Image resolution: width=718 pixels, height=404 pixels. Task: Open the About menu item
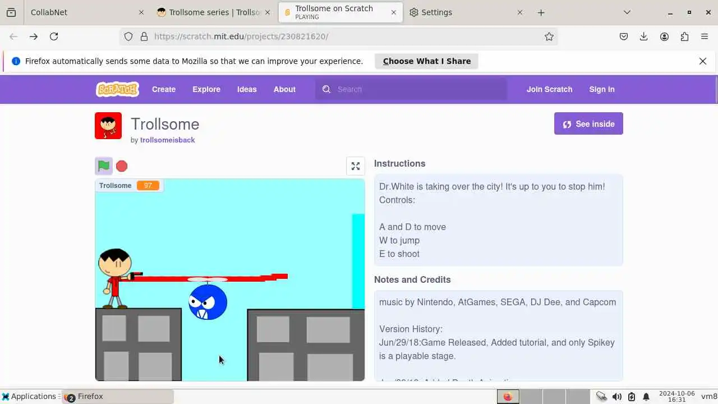[x=284, y=89]
